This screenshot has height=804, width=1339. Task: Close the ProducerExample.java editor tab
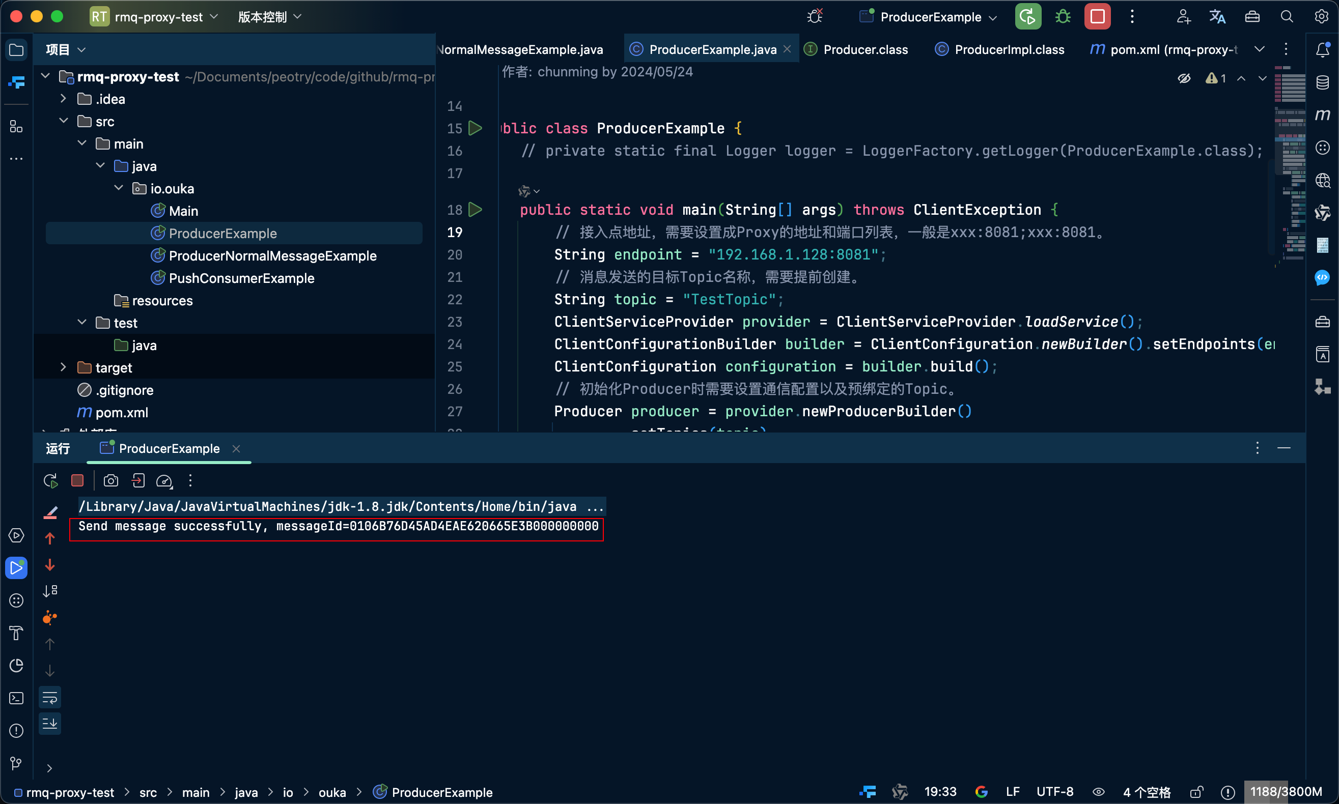click(787, 49)
